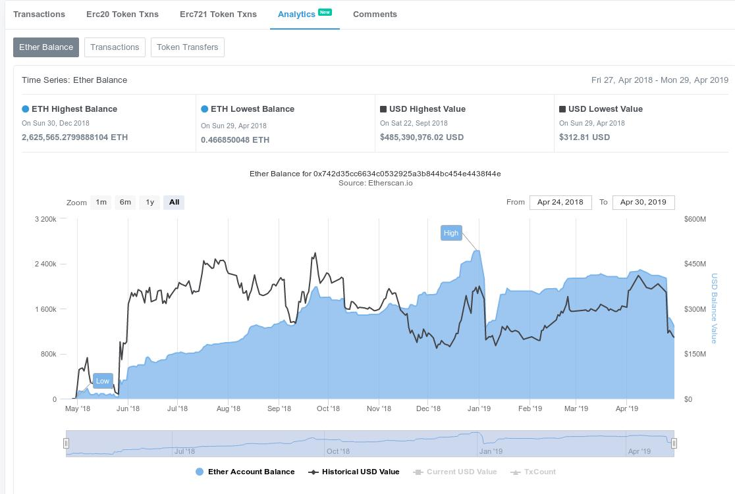Open the Transactions tab
The image size is (735, 494).
pyautogui.click(x=39, y=14)
